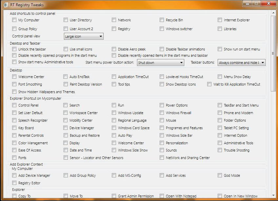Enable Parental Controls shortcut
The width and height of the screenshot is (278, 201).
pyautogui.click(x=14, y=135)
